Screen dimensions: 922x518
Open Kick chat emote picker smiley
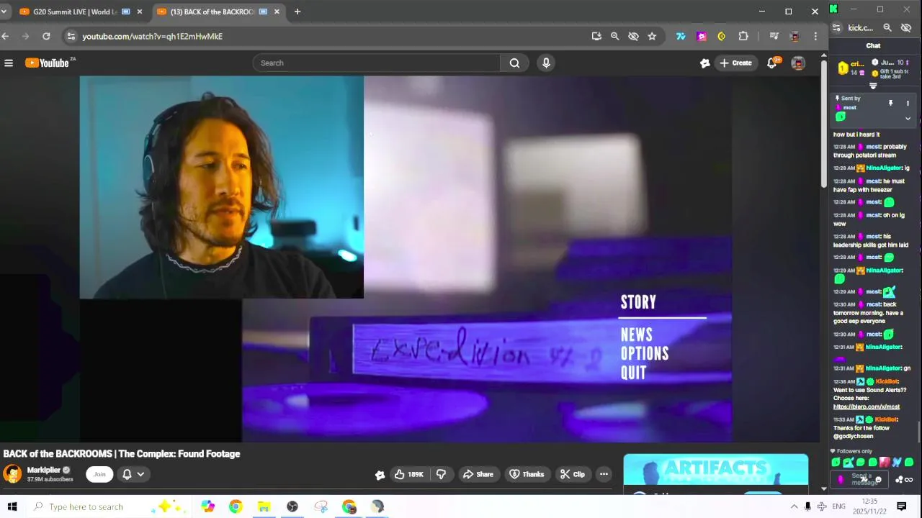(878, 480)
